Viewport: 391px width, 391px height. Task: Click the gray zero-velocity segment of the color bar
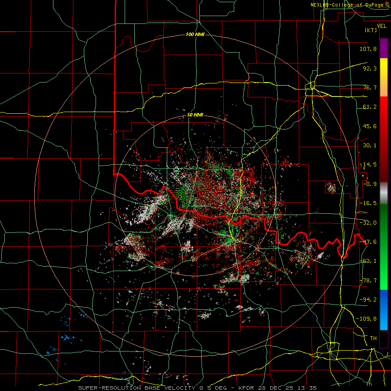coord(384,192)
